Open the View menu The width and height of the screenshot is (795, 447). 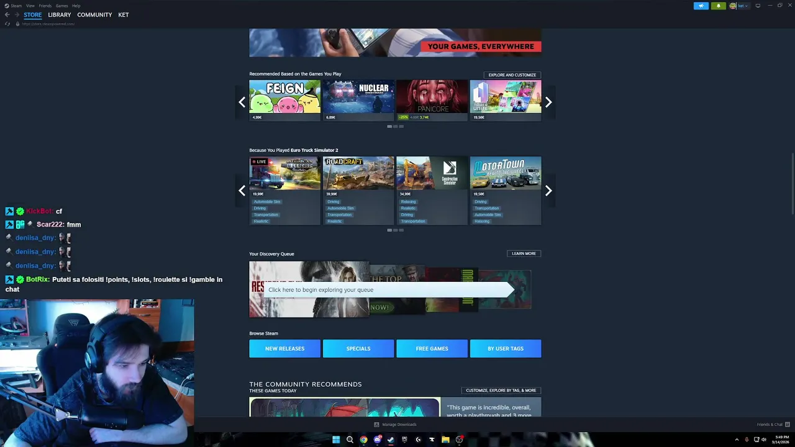pos(30,6)
